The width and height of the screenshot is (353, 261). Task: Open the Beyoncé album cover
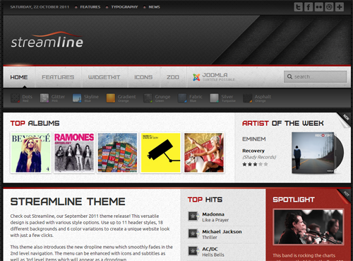(x=31, y=153)
